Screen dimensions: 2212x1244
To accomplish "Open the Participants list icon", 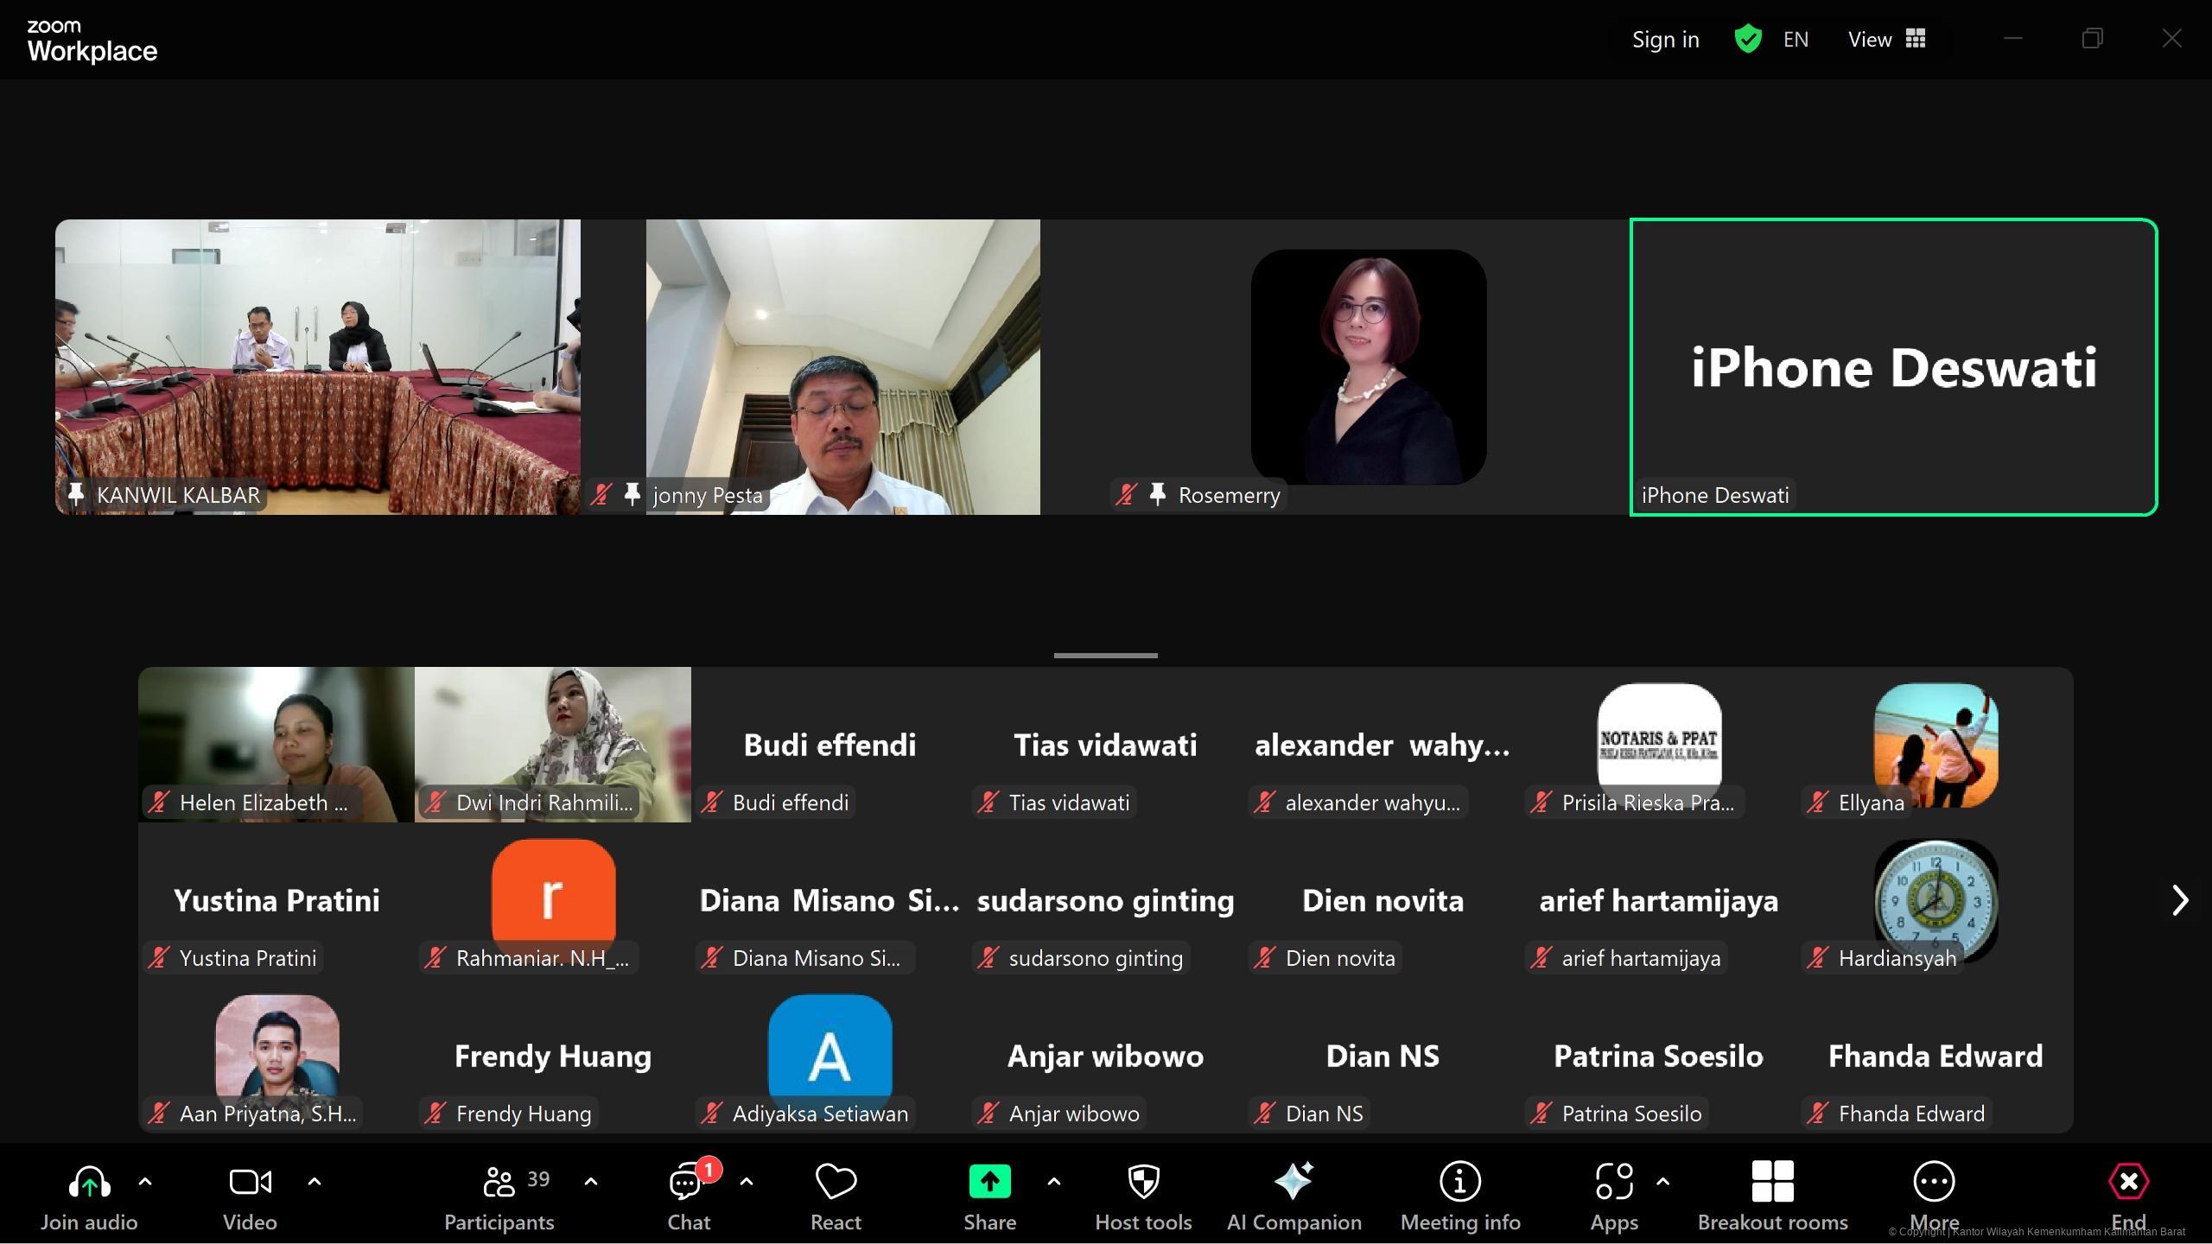I will pyautogui.click(x=499, y=1181).
